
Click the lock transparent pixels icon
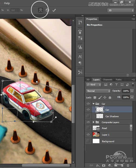pyautogui.click(x=95, y=97)
